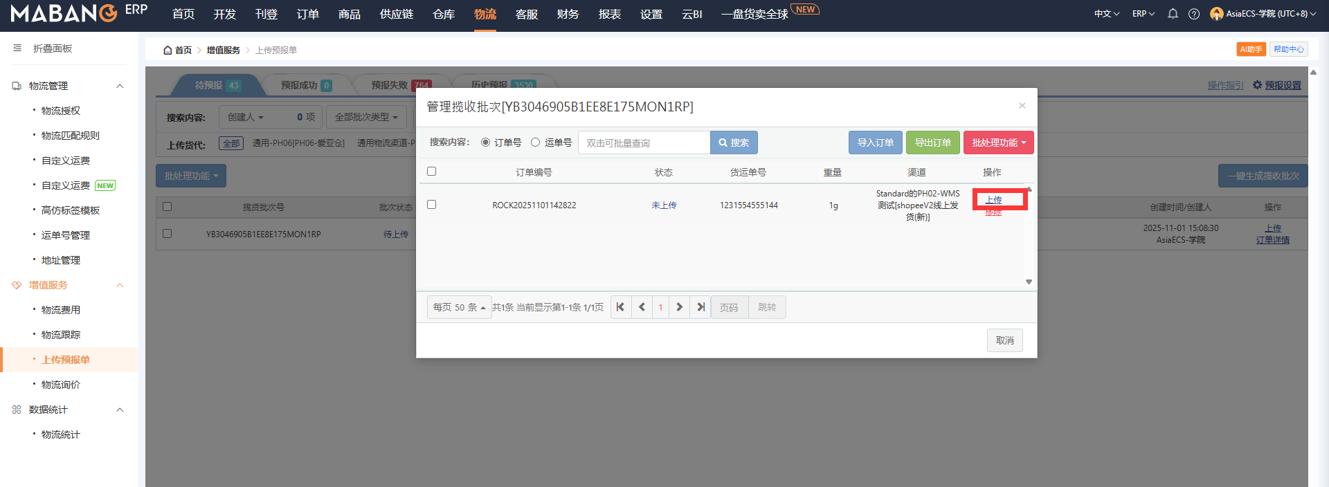This screenshot has height=487, width=1329.
Task: Go to previous page arrow
Action: point(642,307)
